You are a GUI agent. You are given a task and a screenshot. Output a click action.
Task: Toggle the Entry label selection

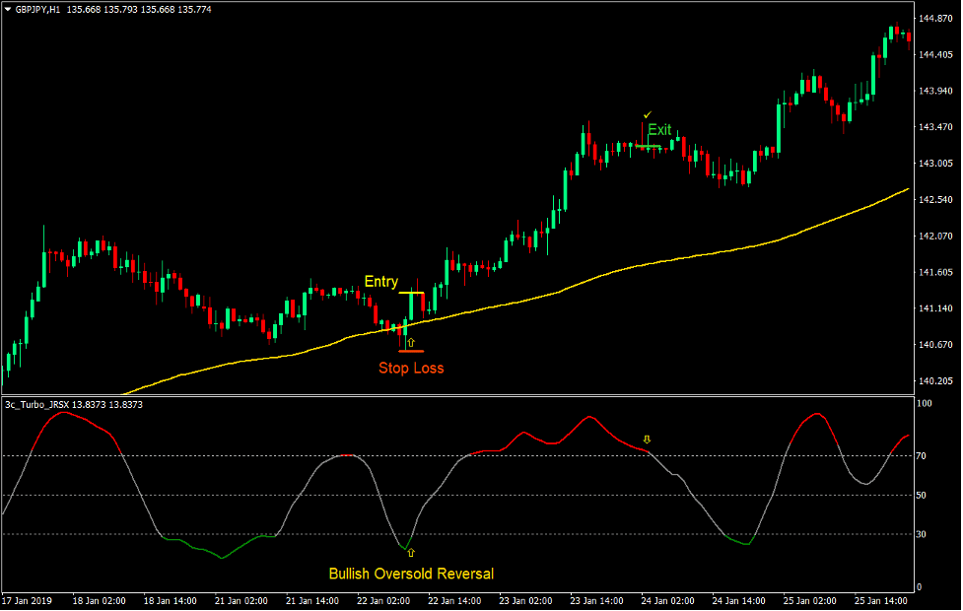tap(382, 282)
